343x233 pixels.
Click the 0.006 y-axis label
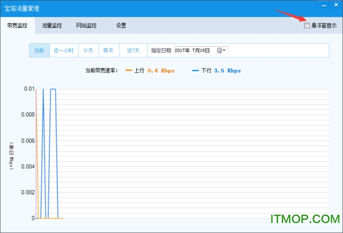pyautogui.click(x=28, y=140)
